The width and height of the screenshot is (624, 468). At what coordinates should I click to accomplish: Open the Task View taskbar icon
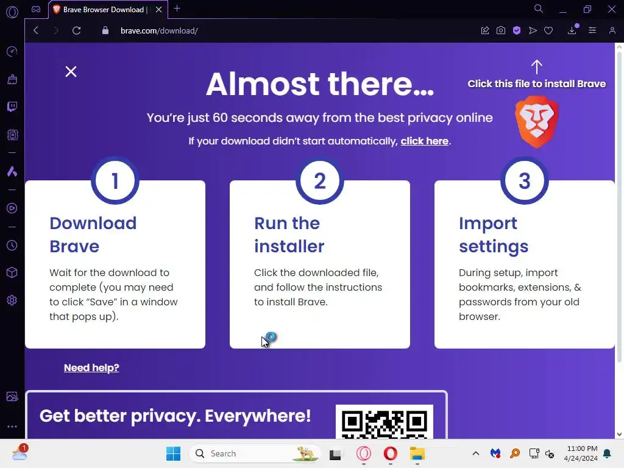[x=336, y=453]
